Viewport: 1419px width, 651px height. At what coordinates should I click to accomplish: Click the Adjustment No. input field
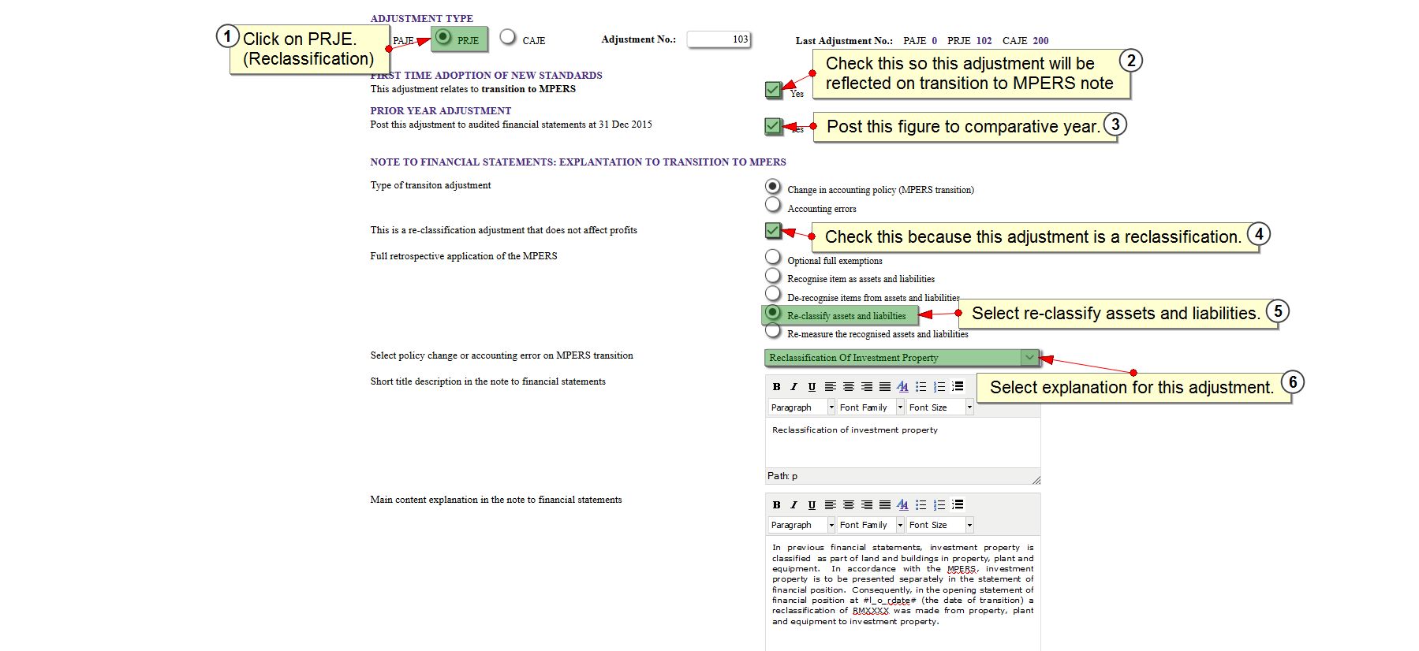coord(719,39)
